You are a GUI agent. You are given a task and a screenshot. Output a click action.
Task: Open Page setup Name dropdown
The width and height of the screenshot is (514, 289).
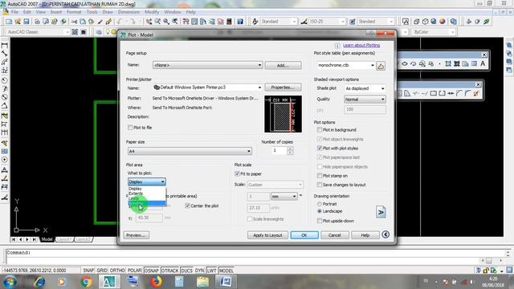click(207, 65)
